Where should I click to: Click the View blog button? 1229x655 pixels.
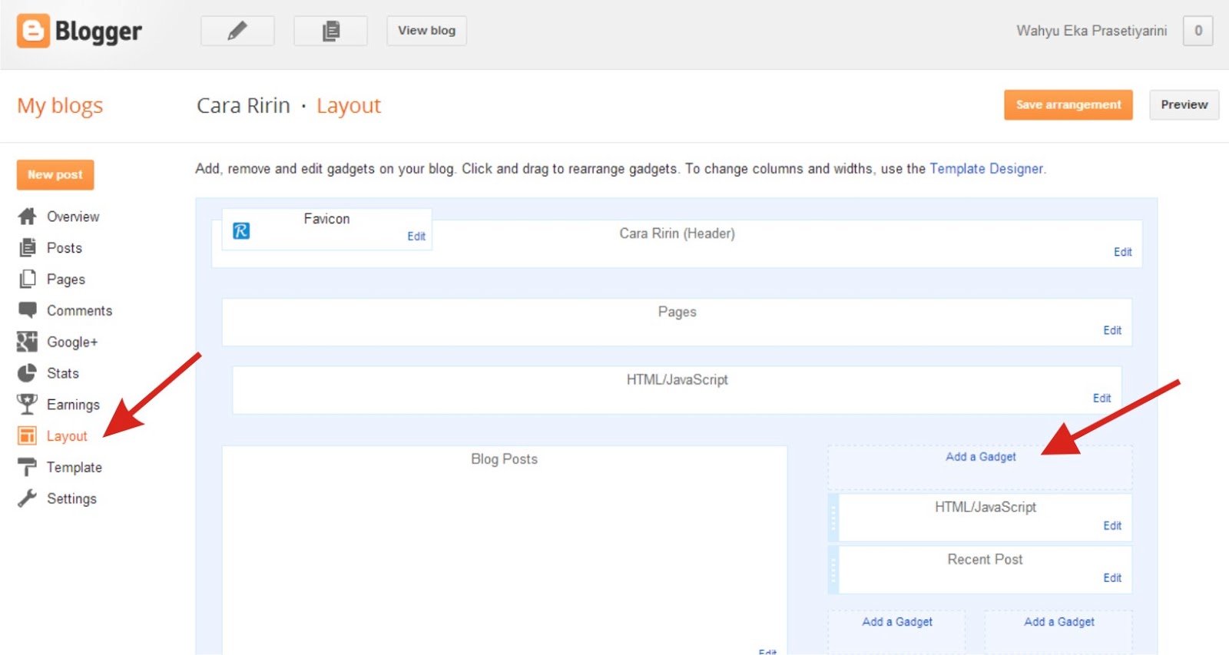[x=426, y=31]
